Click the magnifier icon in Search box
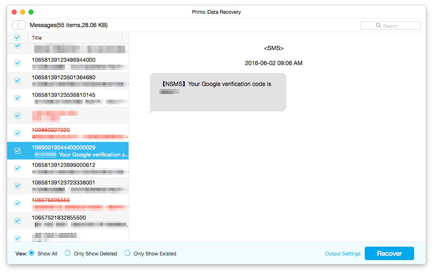Viewport: 433px width, 273px height. coord(378,25)
